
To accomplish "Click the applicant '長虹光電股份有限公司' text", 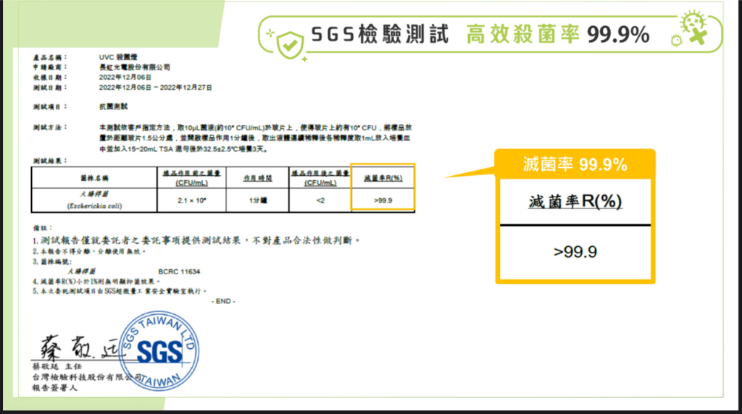I will (135, 67).
